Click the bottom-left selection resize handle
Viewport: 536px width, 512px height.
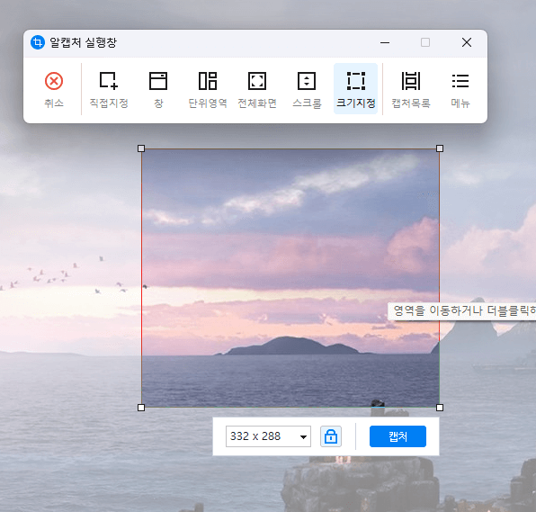point(141,408)
